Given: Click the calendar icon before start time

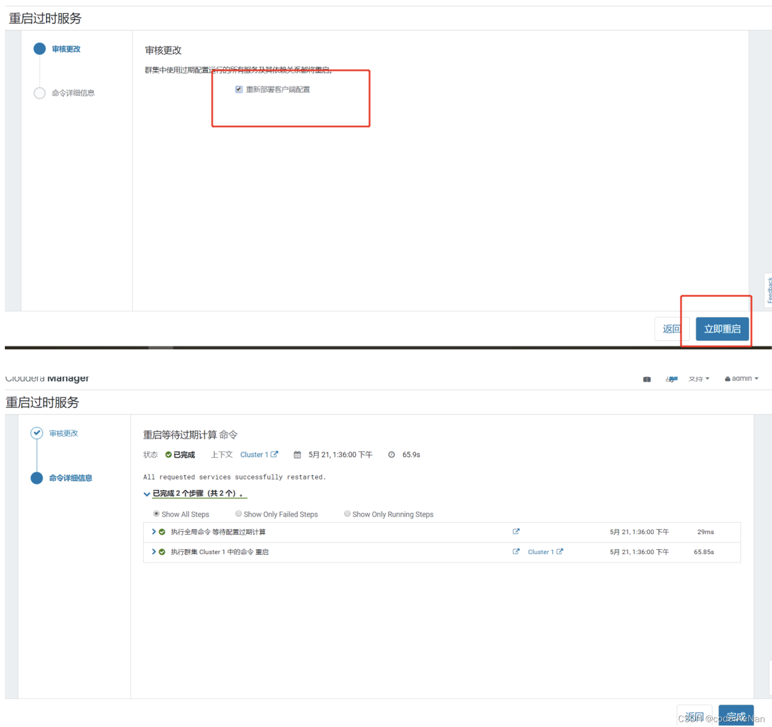Looking at the screenshot, I should click(x=297, y=454).
